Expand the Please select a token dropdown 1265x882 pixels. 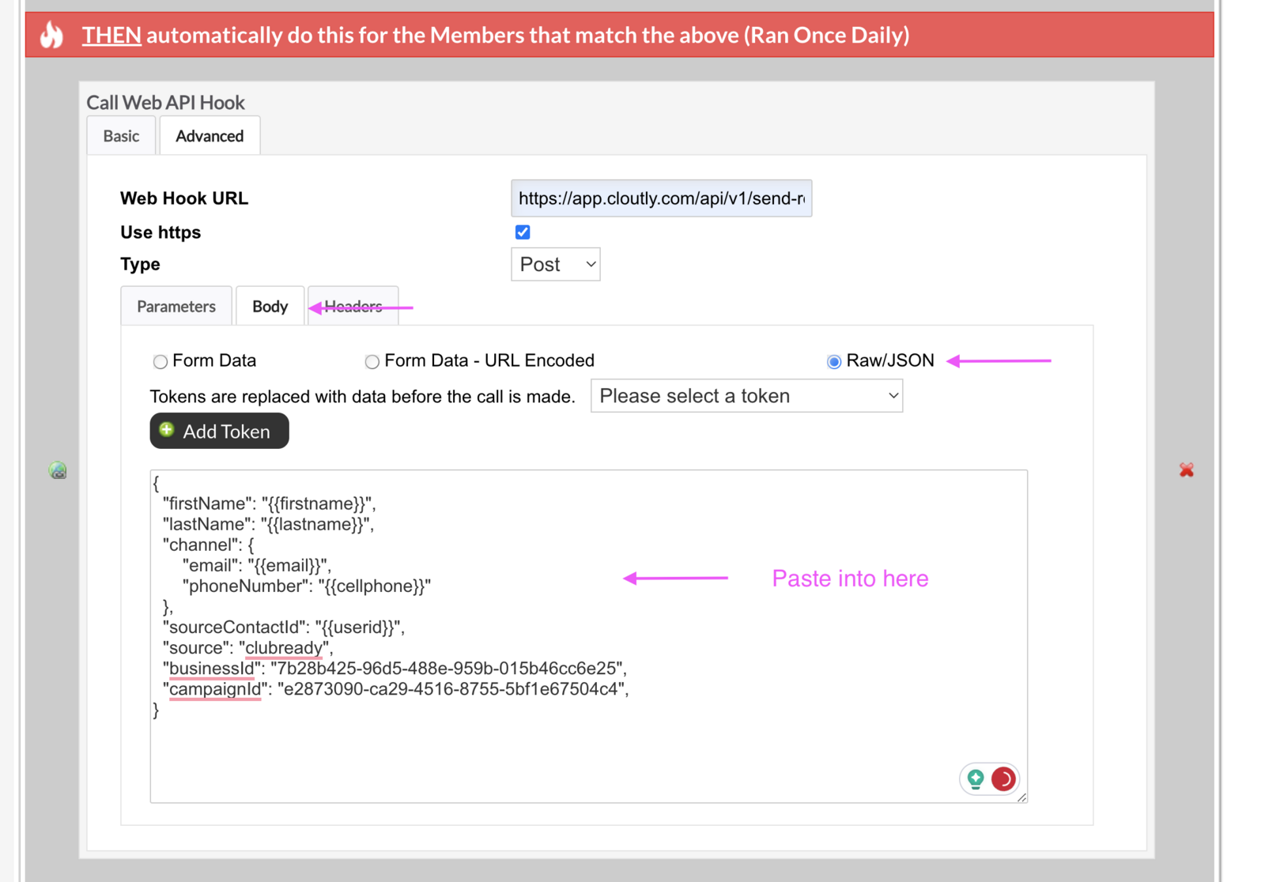746,396
